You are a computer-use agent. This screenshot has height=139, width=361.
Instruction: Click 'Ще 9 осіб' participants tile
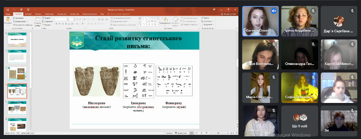pos(300,121)
